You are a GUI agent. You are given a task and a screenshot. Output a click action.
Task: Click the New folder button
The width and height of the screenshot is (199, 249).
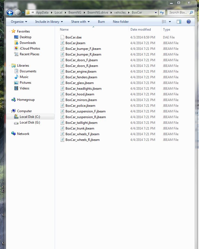click(x=121, y=22)
